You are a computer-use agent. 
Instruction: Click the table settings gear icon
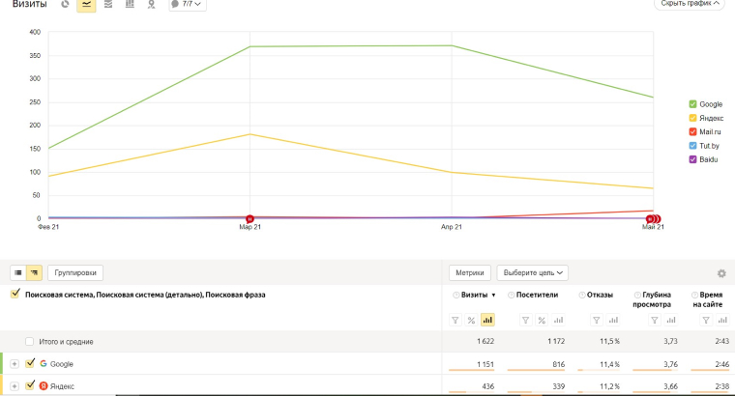pyautogui.click(x=720, y=273)
